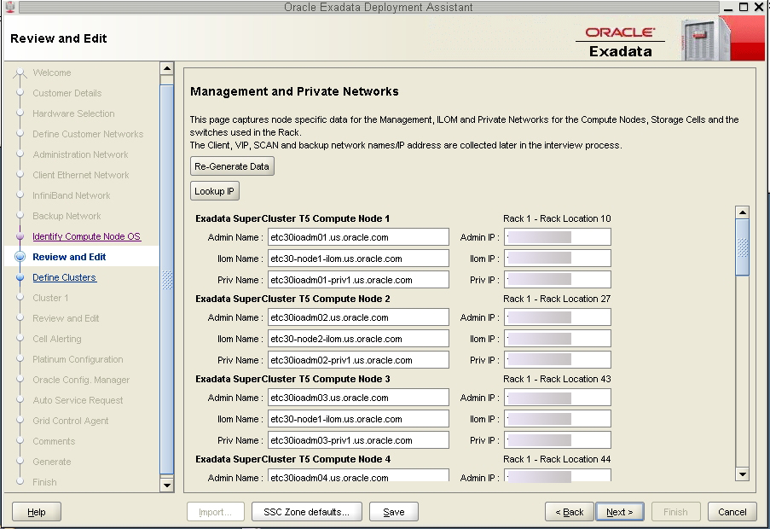Click Compute Node 1 Ilom IP field

coord(558,259)
